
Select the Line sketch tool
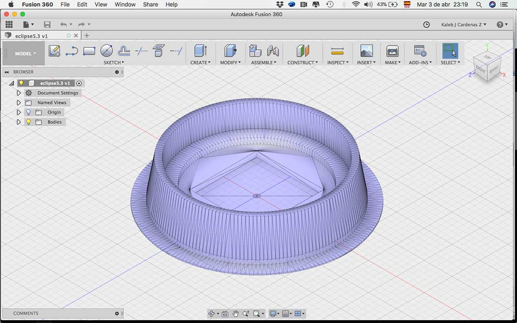pyautogui.click(x=71, y=51)
